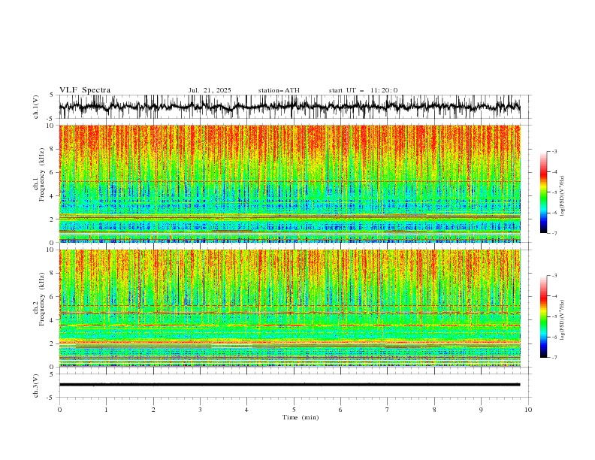The height and width of the screenshot is (460, 595).
Task: Click the 'station=ATH' label
Action: point(279,90)
